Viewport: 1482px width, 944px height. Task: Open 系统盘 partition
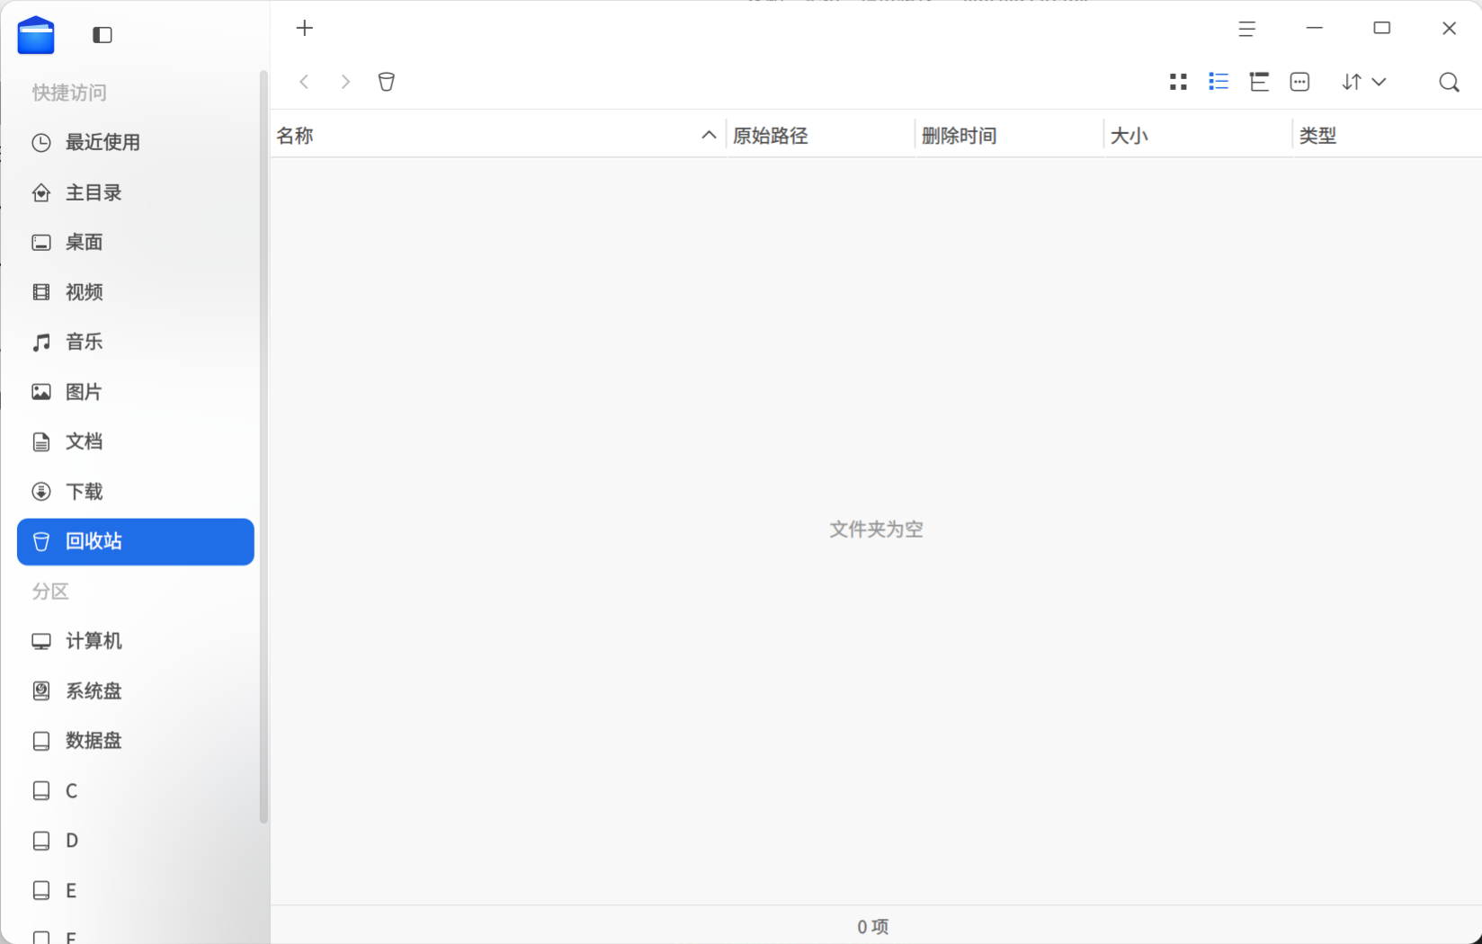[136, 691]
